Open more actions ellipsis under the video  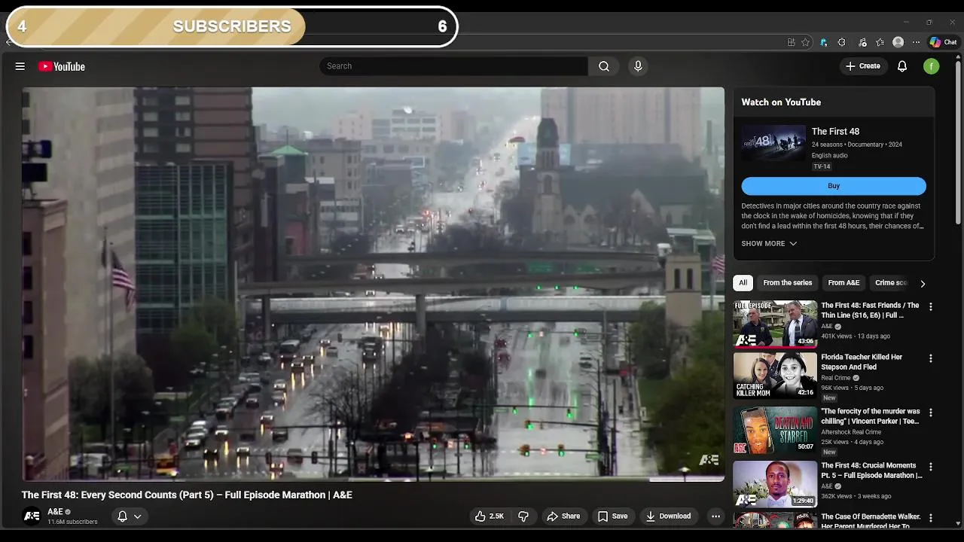pos(715,516)
